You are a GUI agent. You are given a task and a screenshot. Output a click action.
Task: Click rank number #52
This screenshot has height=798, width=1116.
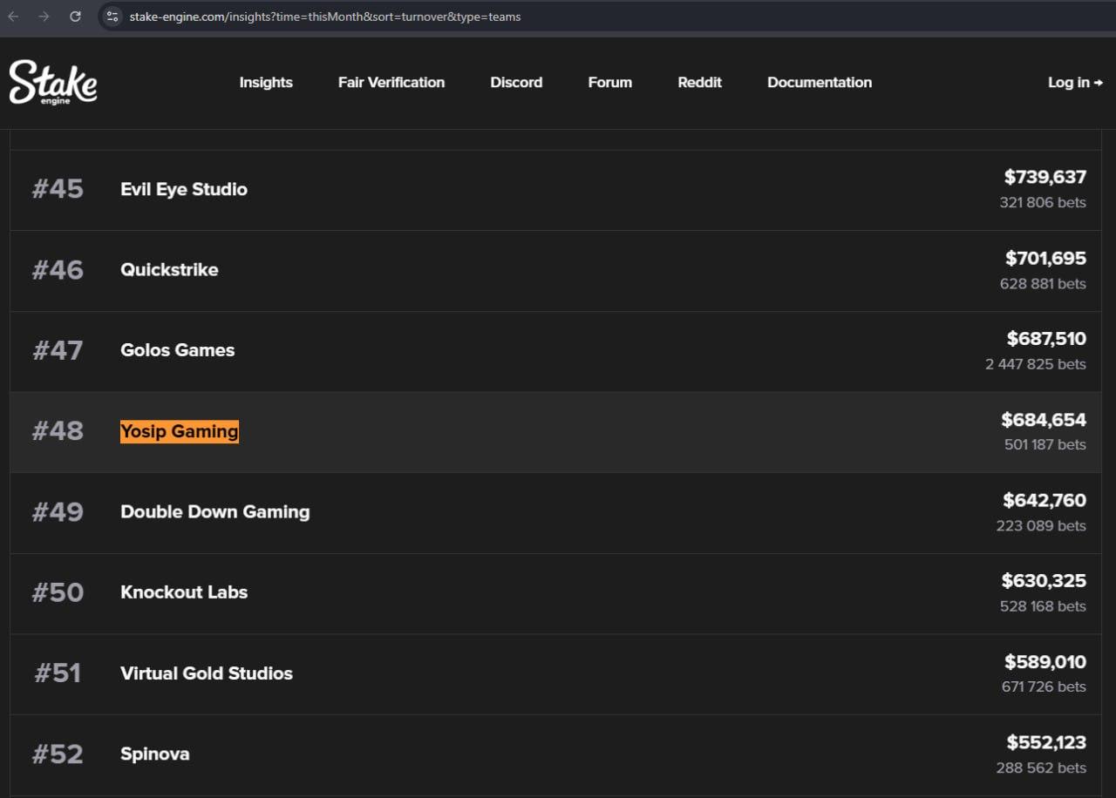tap(58, 754)
